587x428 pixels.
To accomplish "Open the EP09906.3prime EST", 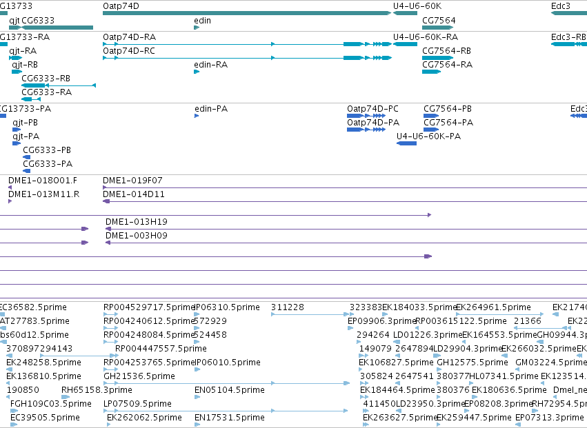I will [x=350, y=328].
